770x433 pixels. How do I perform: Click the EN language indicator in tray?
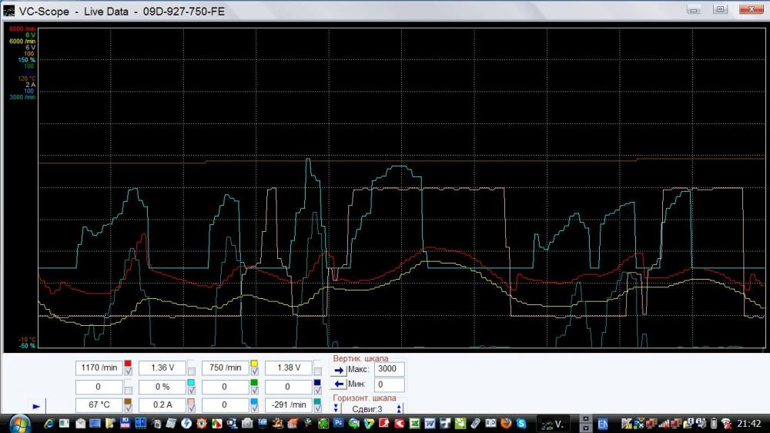[x=603, y=423]
